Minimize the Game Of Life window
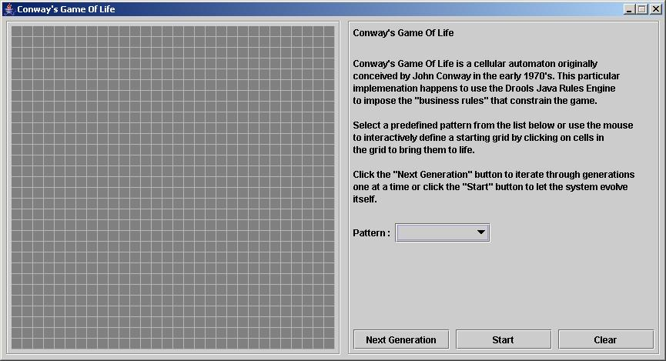The image size is (666, 361). coord(629,9)
